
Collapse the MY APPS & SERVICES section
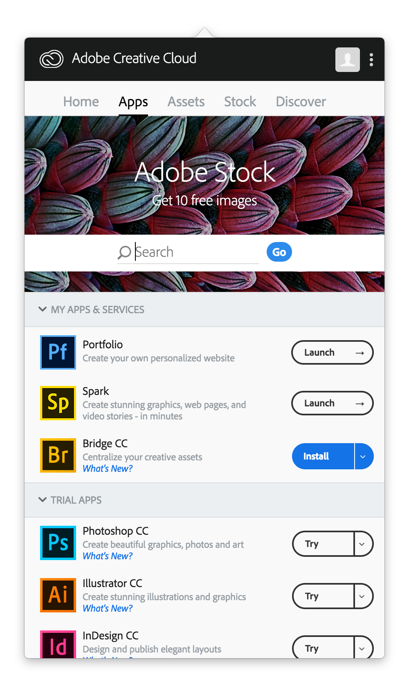click(x=43, y=309)
